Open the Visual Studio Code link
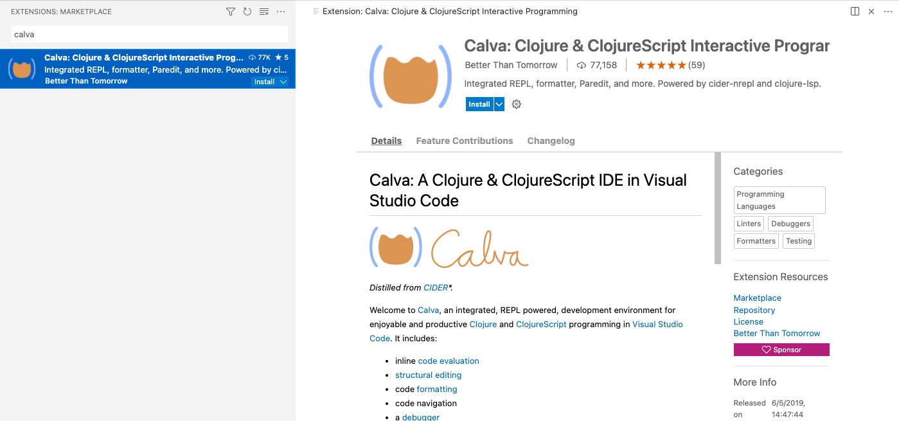The width and height of the screenshot is (899, 421). pyautogui.click(x=657, y=324)
